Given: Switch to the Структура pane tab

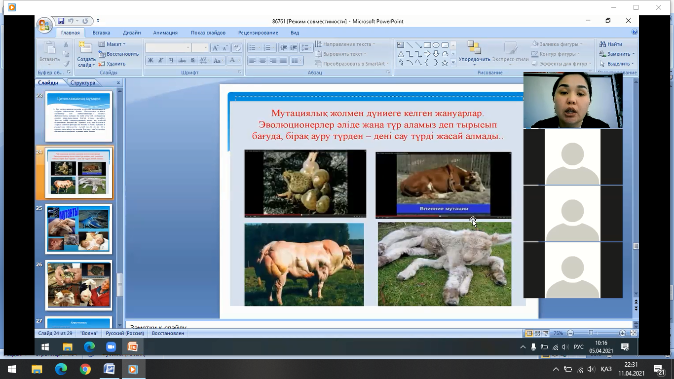Looking at the screenshot, I should point(82,83).
